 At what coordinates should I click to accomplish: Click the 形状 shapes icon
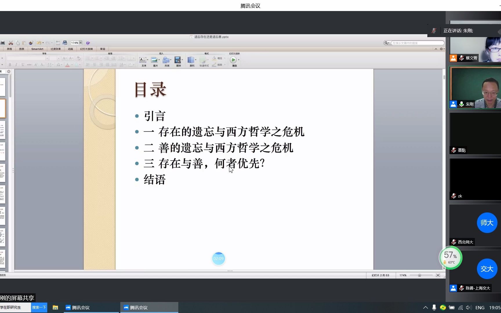click(x=166, y=60)
